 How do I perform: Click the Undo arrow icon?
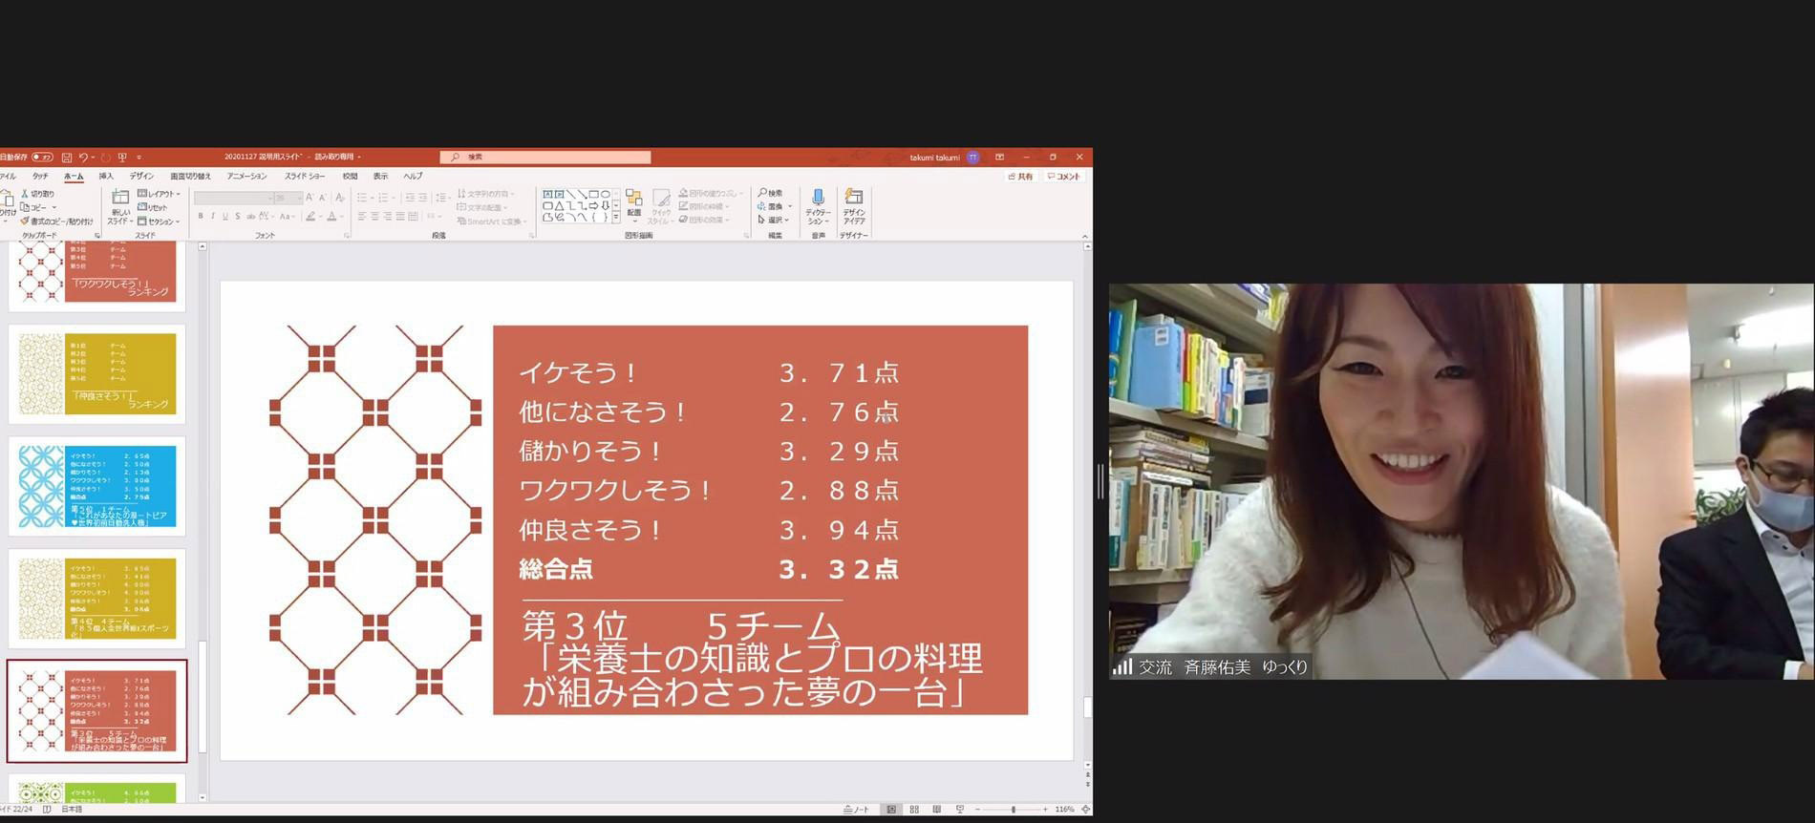click(83, 157)
